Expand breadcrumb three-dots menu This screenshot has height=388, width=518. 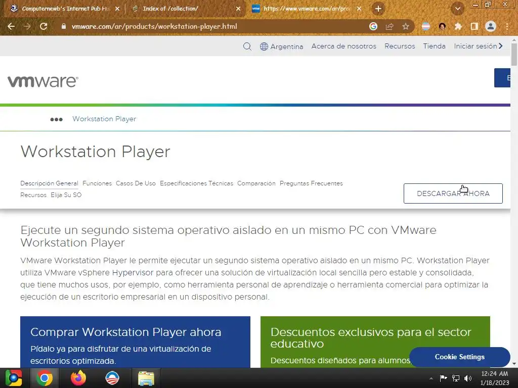pos(56,119)
